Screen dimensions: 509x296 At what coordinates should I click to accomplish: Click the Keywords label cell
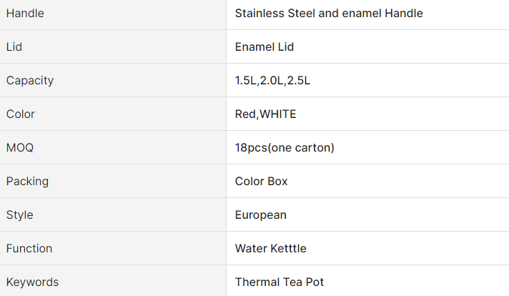(33, 282)
